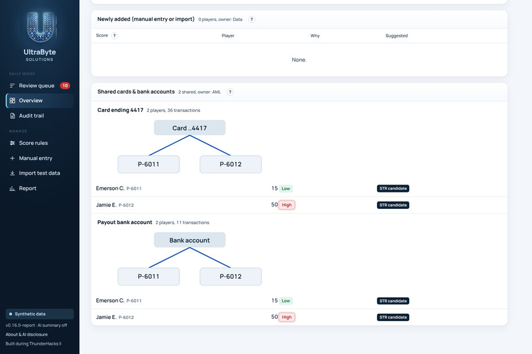Click the '2 players, 36 transactions' text
The width and height of the screenshot is (532, 354).
pyautogui.click(x=174, y=111)
